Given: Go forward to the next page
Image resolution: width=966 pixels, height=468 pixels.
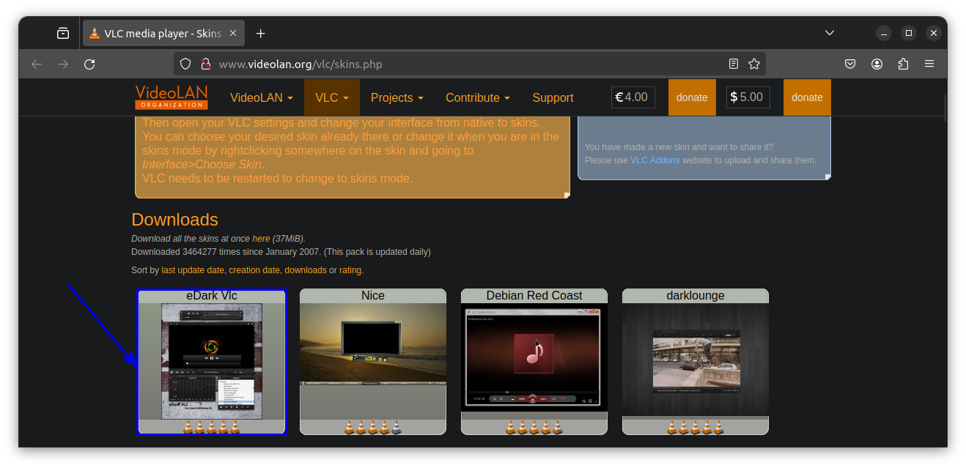Looking at the screenshot, I should coord(63,64).
